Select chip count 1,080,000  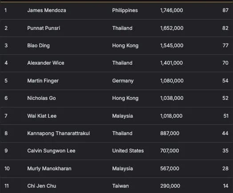coord(172,81)
